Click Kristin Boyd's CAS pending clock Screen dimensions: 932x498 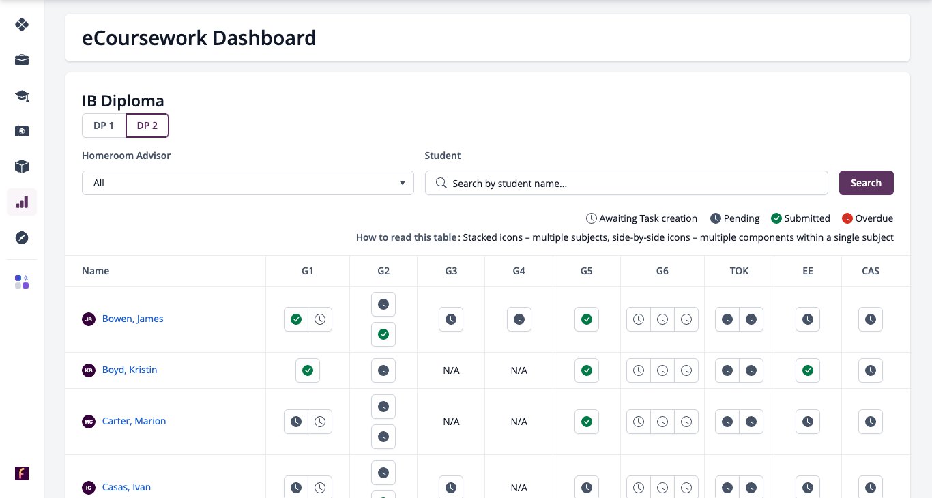point(871,370)
